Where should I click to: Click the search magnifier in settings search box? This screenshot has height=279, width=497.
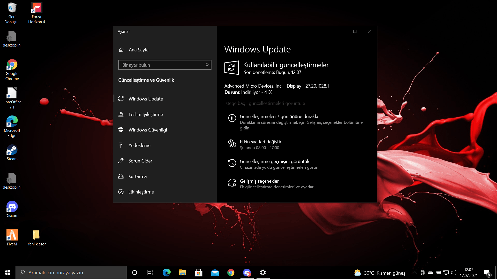point(206,65)
